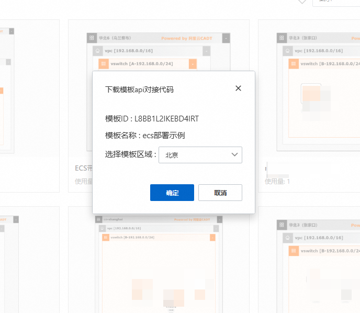360x313 pixels.
Task: Click the 选择模板区域 label
Action: 131,154
